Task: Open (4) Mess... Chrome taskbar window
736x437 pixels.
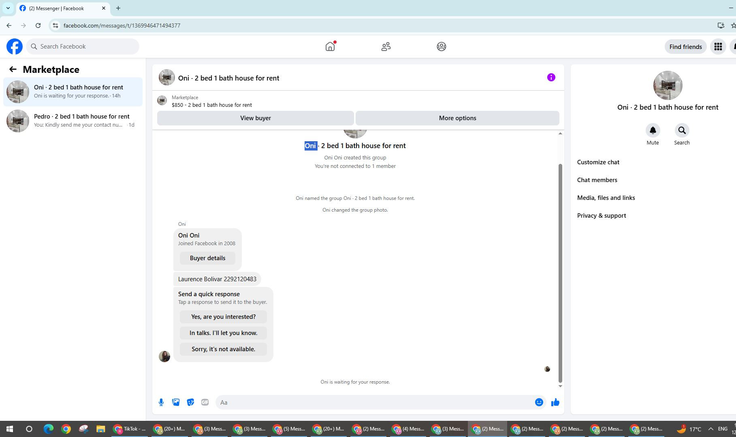Action: 408,429
